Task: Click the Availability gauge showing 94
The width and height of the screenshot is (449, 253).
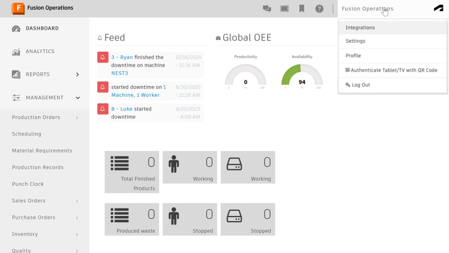Action: point(302,75)
